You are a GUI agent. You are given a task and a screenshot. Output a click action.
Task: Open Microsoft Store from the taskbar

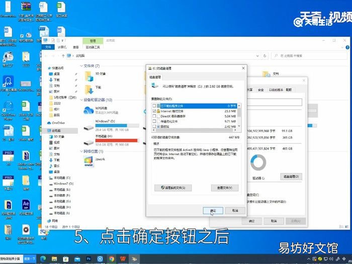pyautogui.click(x=65, y=259)
